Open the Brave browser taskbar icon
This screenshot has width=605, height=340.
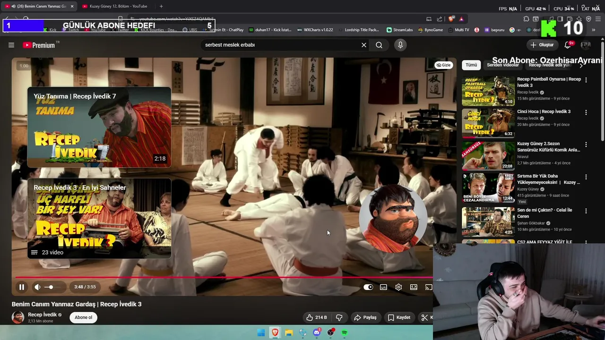[275, 333]
